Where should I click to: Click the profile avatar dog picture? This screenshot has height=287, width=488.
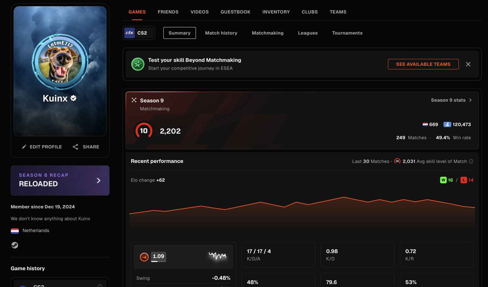click(60, 62)
